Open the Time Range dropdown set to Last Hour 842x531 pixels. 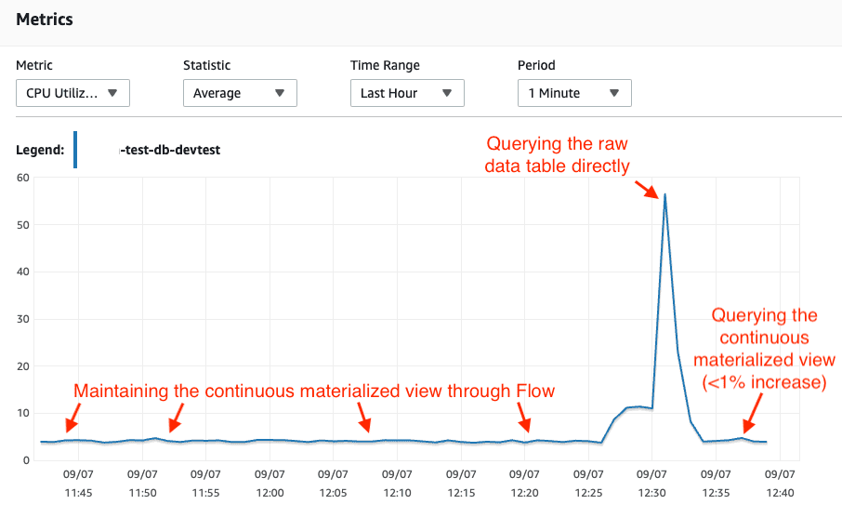pyautogui.click(x=407, y=93)
